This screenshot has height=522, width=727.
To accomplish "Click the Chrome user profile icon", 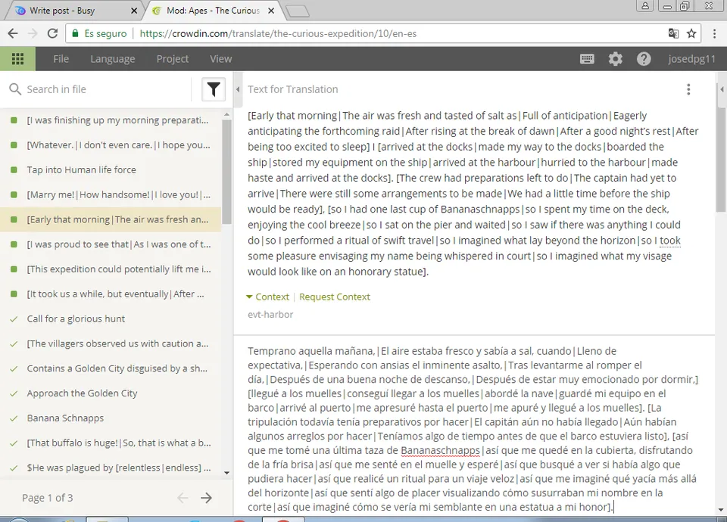I will (645, 5).
